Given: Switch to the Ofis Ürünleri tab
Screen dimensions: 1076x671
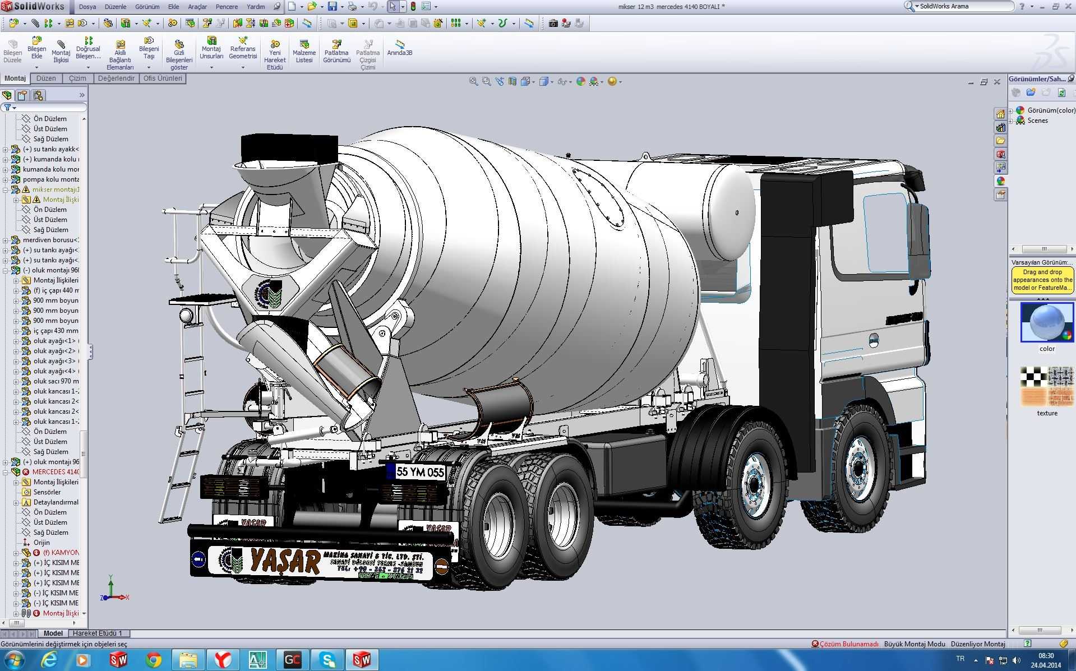Looking at the screenshot, I should (x=163, y=78).
